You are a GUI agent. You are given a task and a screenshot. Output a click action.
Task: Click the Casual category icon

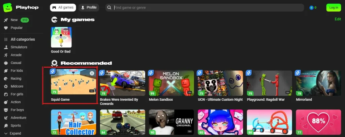click(6, 63)
